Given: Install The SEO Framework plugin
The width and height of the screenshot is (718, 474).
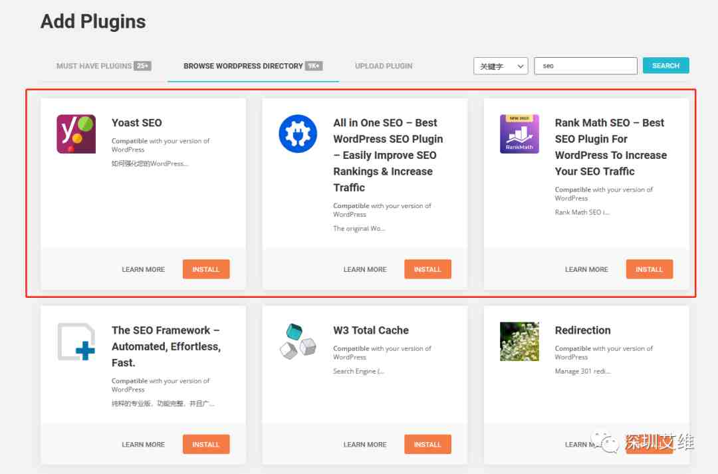Looking at the screenshot, I should pyautogui.click(x=206, y=444).
